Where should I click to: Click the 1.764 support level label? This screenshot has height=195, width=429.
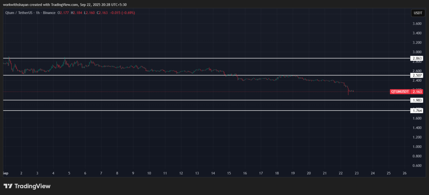[417, 111]
